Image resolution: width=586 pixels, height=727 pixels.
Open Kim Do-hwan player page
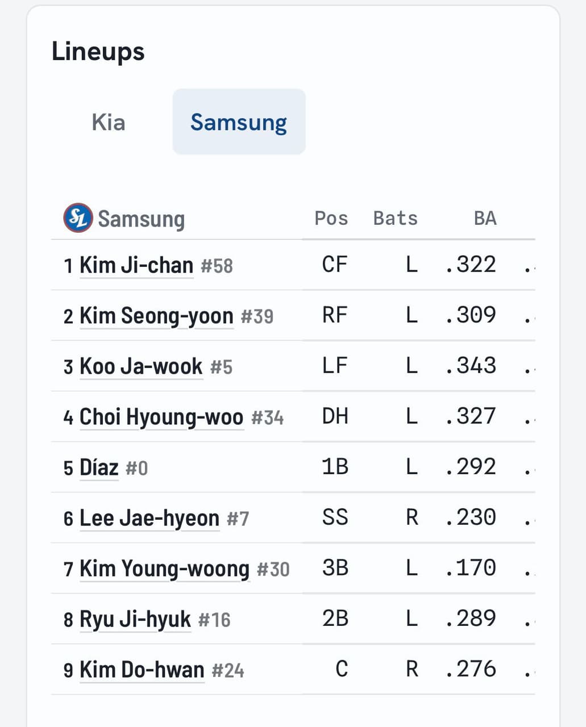[142, 670]
